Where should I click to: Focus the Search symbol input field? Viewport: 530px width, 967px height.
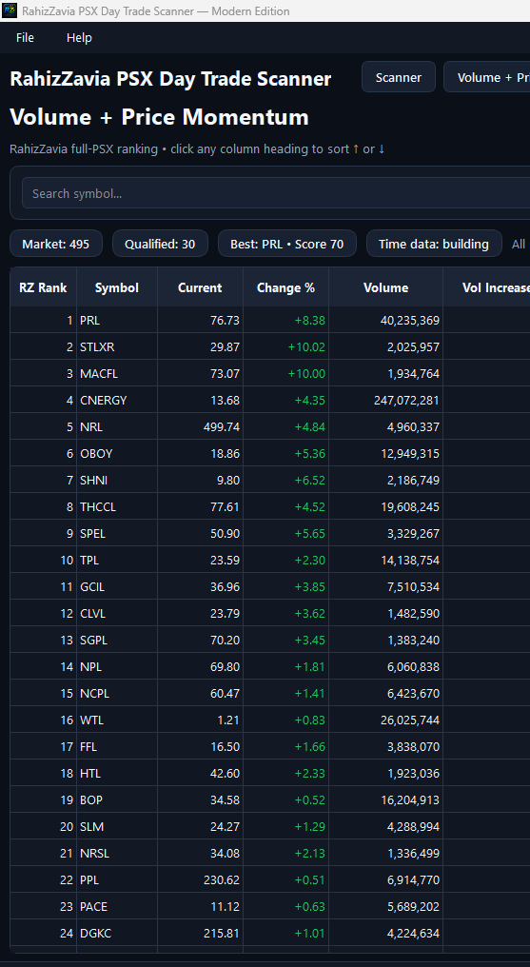276,193
